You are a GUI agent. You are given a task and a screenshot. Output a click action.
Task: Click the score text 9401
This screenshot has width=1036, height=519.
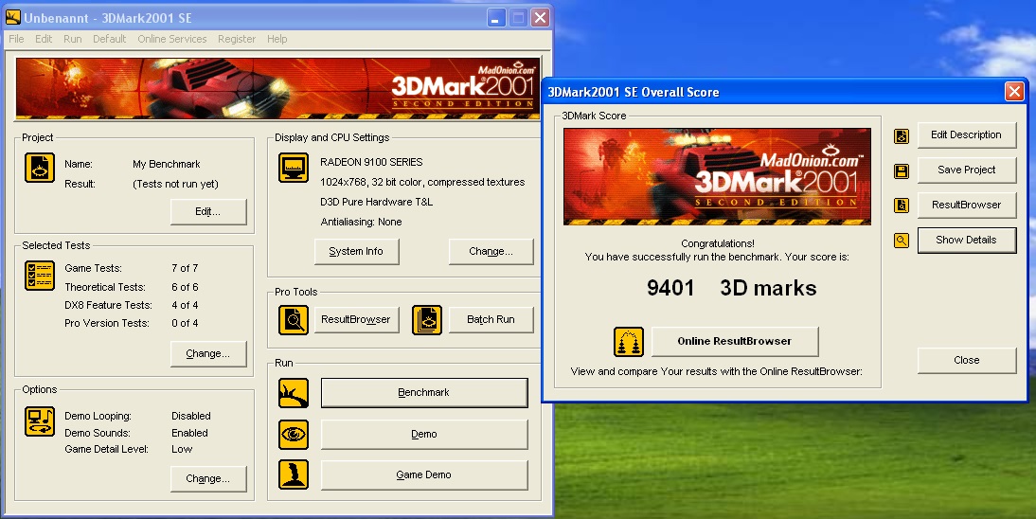670,288
